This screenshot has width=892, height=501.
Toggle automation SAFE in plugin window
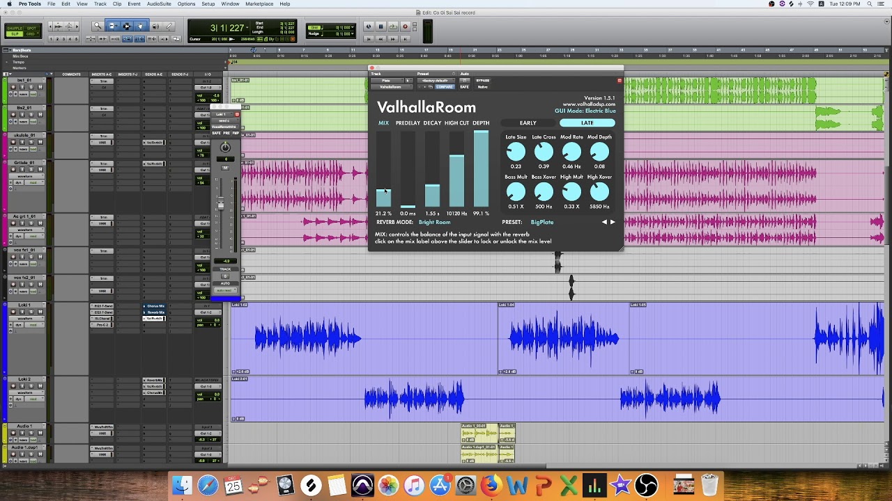(464, 87)
